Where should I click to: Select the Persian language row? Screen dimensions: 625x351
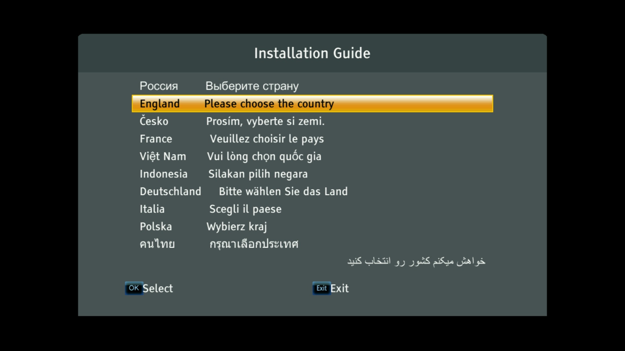pos(312,261)
